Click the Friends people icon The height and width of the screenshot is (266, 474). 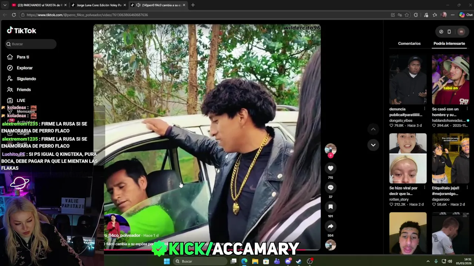[x=10, y=89]
